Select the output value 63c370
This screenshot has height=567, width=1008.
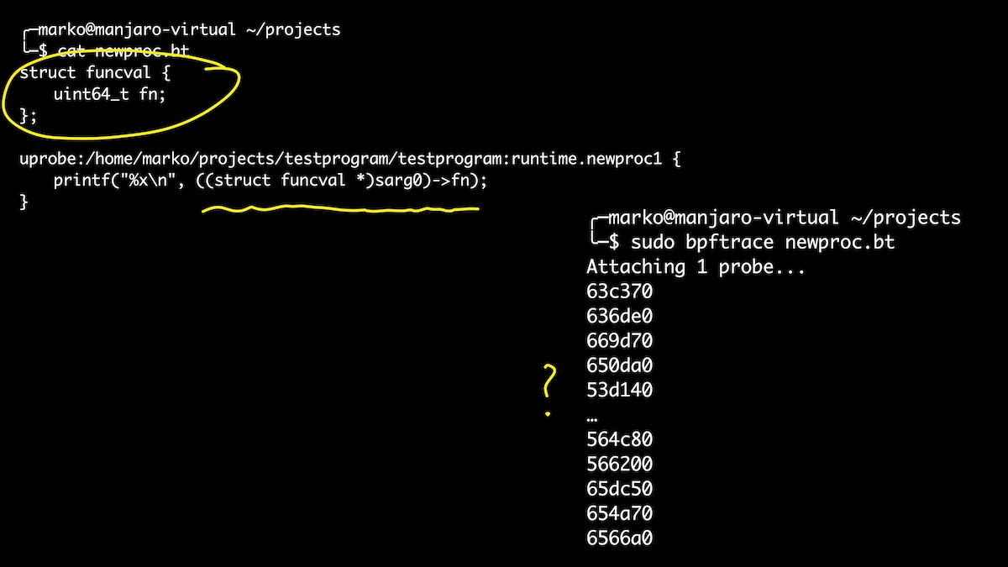coord(619,291)
